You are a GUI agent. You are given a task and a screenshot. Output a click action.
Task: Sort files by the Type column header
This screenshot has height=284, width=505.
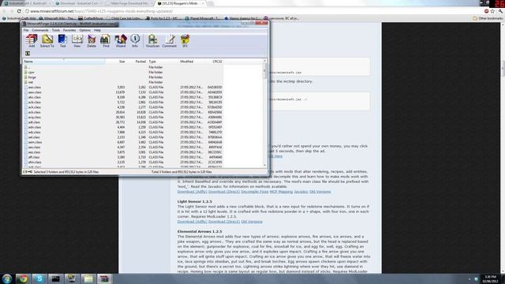tap(163, 62)
